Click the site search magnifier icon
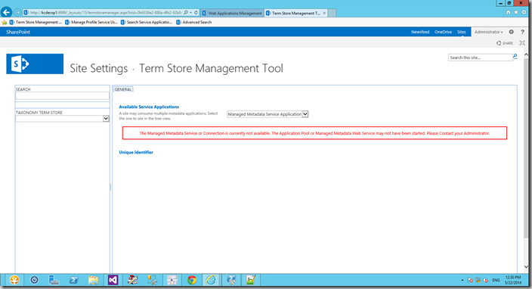532x289 pixels. click(x=515, y=57)
